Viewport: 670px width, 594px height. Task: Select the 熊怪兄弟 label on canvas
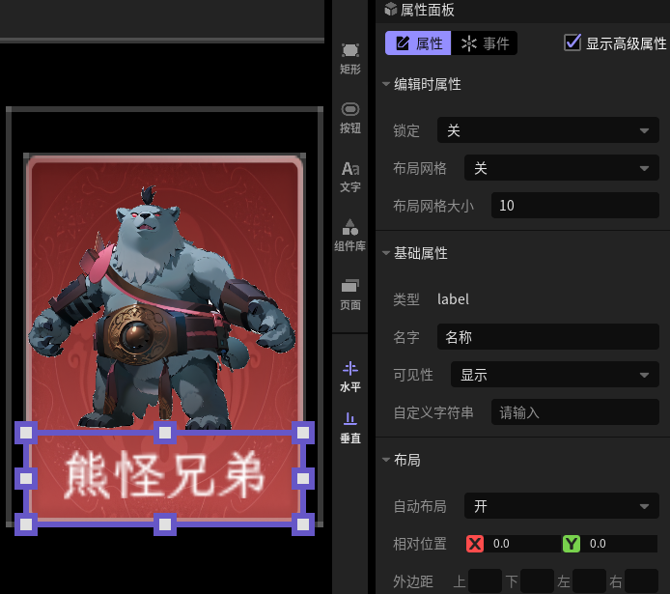pyautogui.click(x=164, y=474)
